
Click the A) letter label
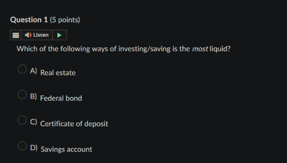[x=33, y=71]
